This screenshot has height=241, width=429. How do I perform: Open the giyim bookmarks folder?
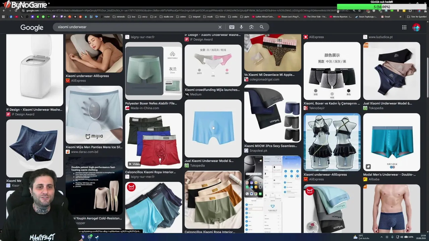(x=245, y=17)
